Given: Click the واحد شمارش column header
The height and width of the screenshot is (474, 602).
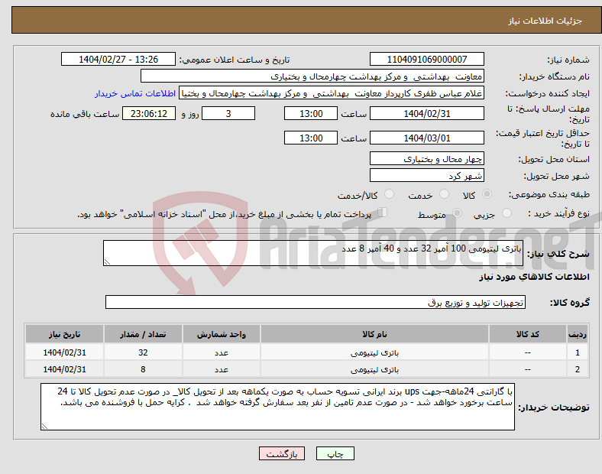Looking at the screenshot, I should point(222,334).
